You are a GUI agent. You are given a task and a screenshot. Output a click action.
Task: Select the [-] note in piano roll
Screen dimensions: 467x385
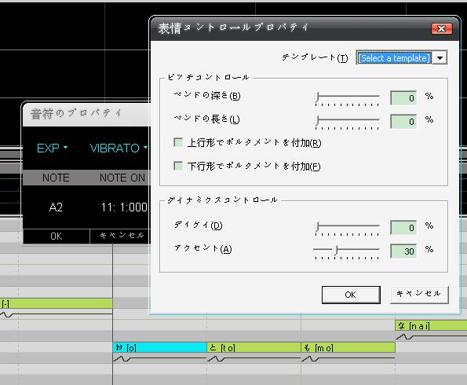[57, 303]
